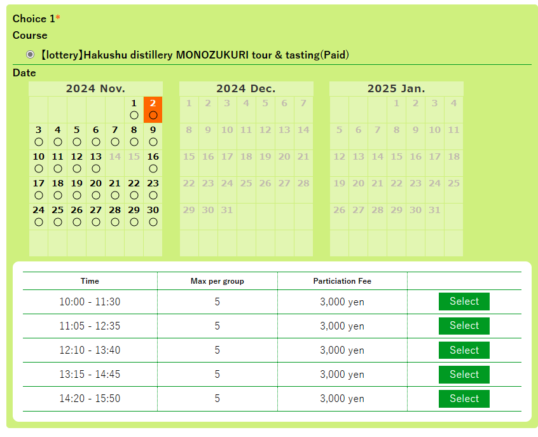
Task: Pick November 20 date cell
Action: point(96,190)
